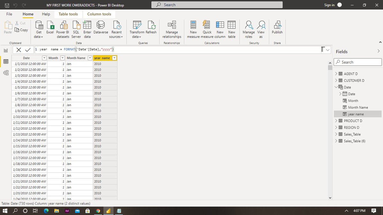Open the File menu

pyautogui.click(x=9, y=14)
